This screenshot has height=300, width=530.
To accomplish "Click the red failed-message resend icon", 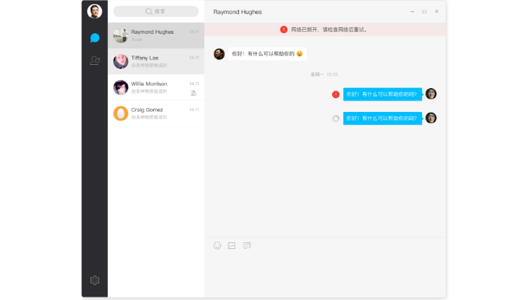I will pos(336,95).
